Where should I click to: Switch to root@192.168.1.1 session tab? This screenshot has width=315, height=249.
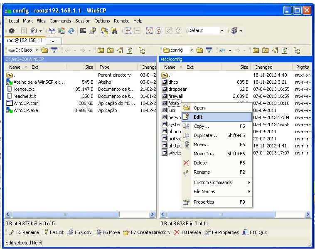[25, 40]
